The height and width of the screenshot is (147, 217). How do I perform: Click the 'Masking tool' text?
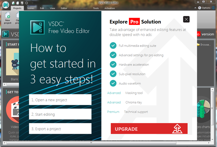[x=134, y=93]
